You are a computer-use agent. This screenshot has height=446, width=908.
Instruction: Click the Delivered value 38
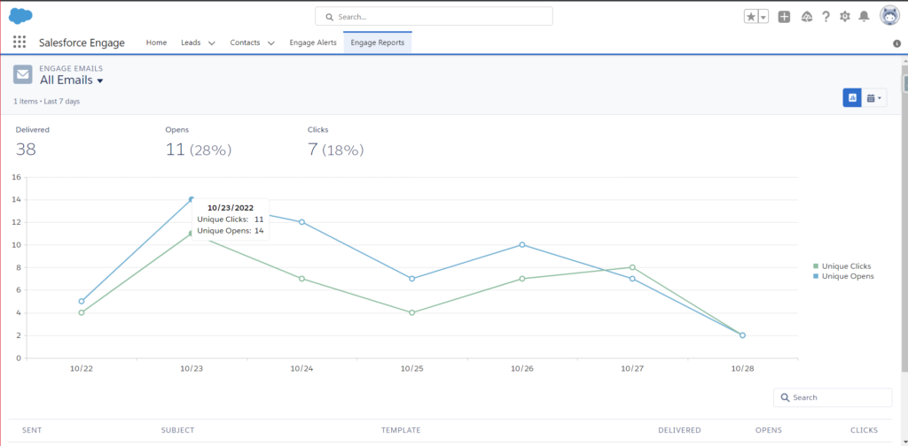point(26,150)
